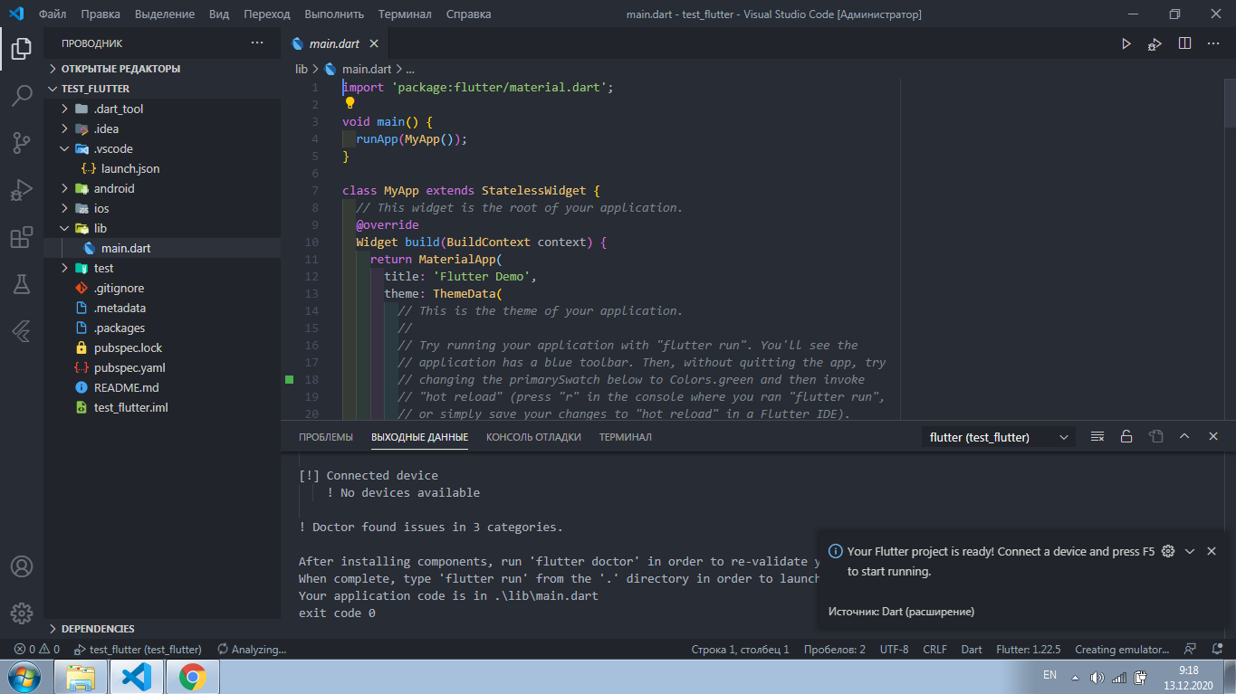
Task: Collapse the TEST_FLUTTER project section
Action: [x=162, y=89]
